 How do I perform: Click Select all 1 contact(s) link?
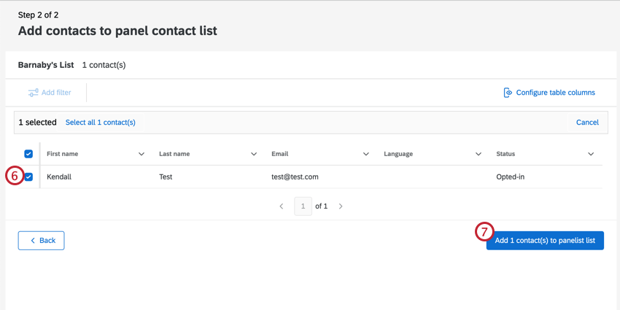(101, 123)
